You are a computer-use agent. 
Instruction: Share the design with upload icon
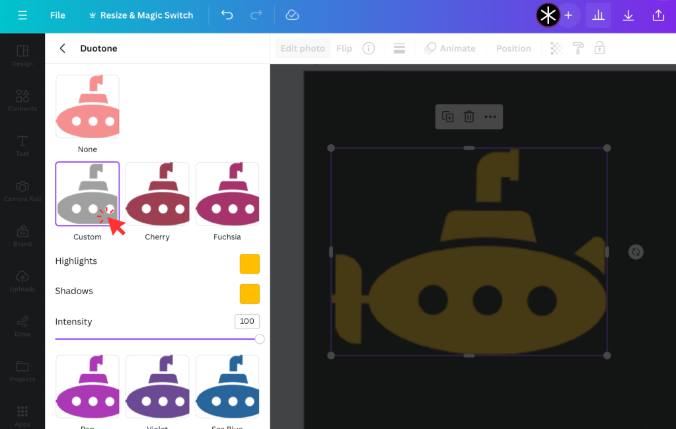coord(658,15)
